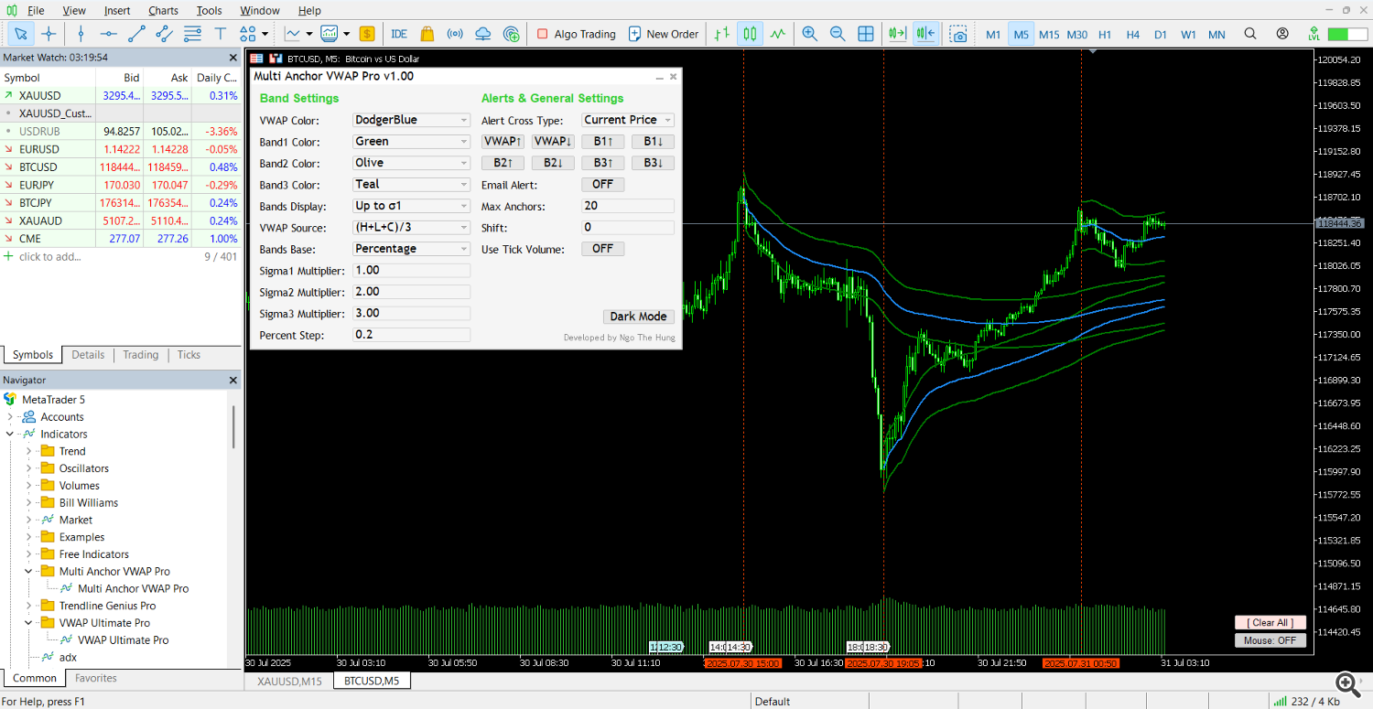The image size is (1373, 709).
Task: Switch to line chart view
Action: [778, 34]
